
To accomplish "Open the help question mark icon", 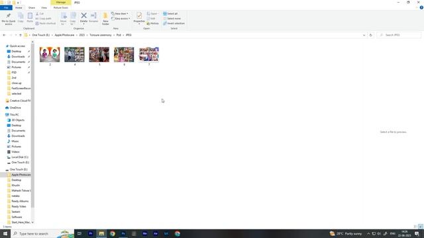I will (x=421, y=7).
